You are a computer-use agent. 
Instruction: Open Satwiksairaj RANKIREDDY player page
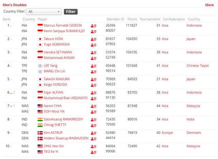(x=63, y=119)
